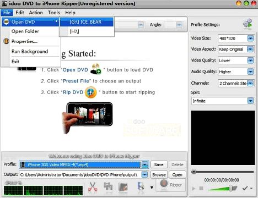258x198 pixels.
Task: Click the checkmark icon under preview
Action: coord(245,188)
